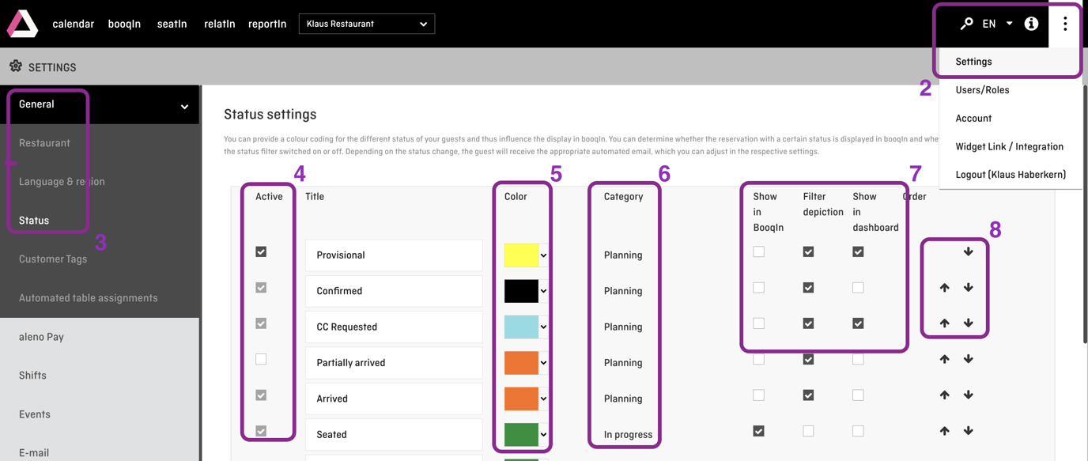The height and width of the screenshot is (461, 1088).
Task: Edit the CC Requested title field
Action: point(394,327)
